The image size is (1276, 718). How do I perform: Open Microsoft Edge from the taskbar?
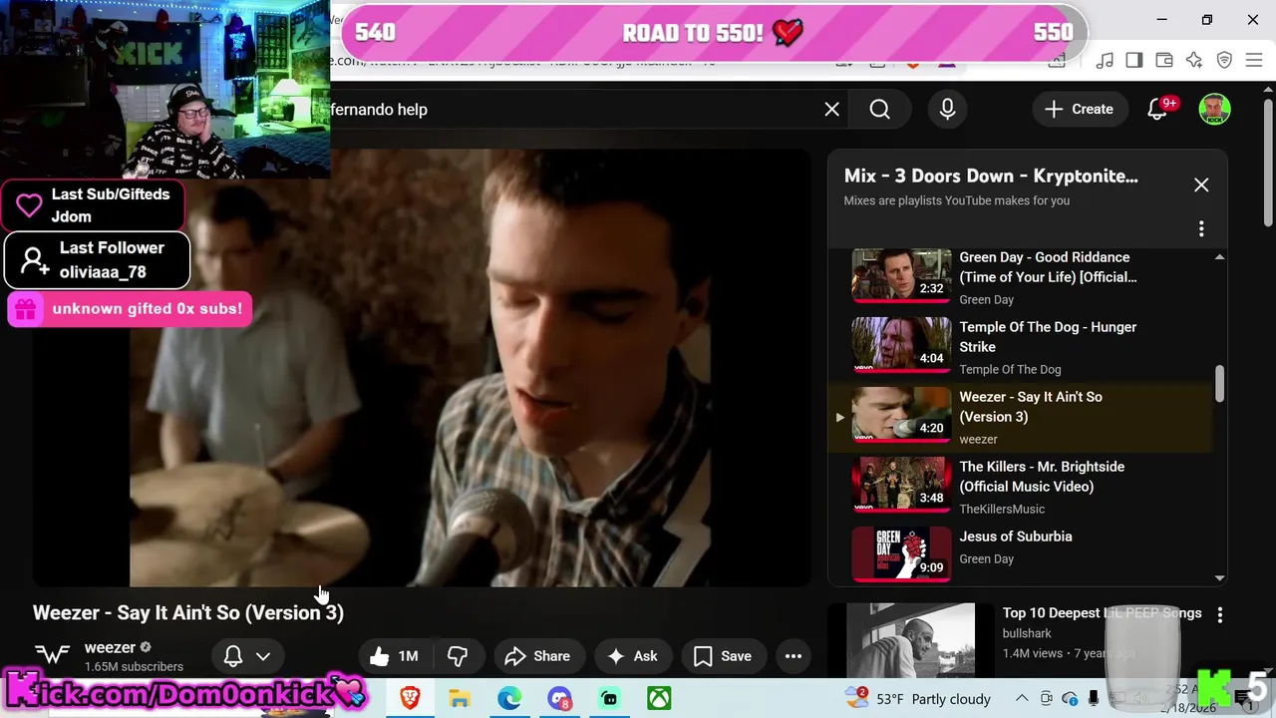pos(509,698)
